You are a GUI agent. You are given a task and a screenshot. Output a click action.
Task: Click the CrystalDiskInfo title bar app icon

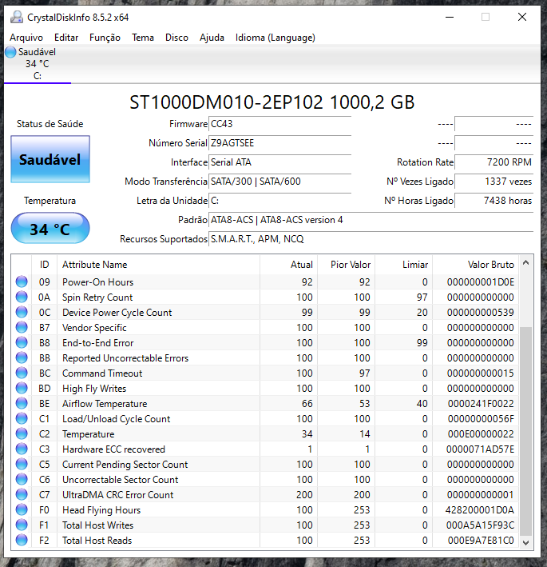tap(16, 17)
